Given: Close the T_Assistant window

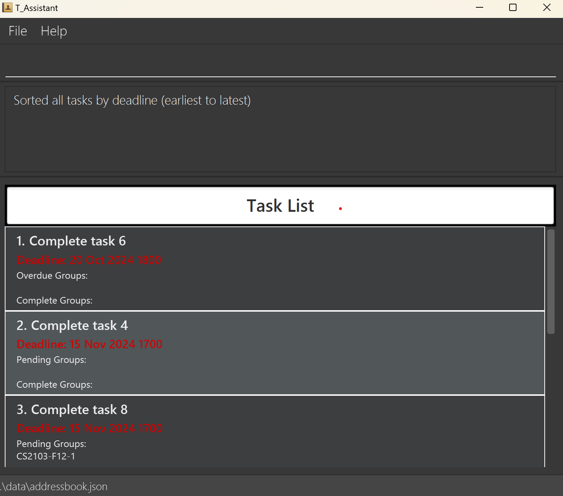Looking at the screenshot, I should tap(547, 8).
